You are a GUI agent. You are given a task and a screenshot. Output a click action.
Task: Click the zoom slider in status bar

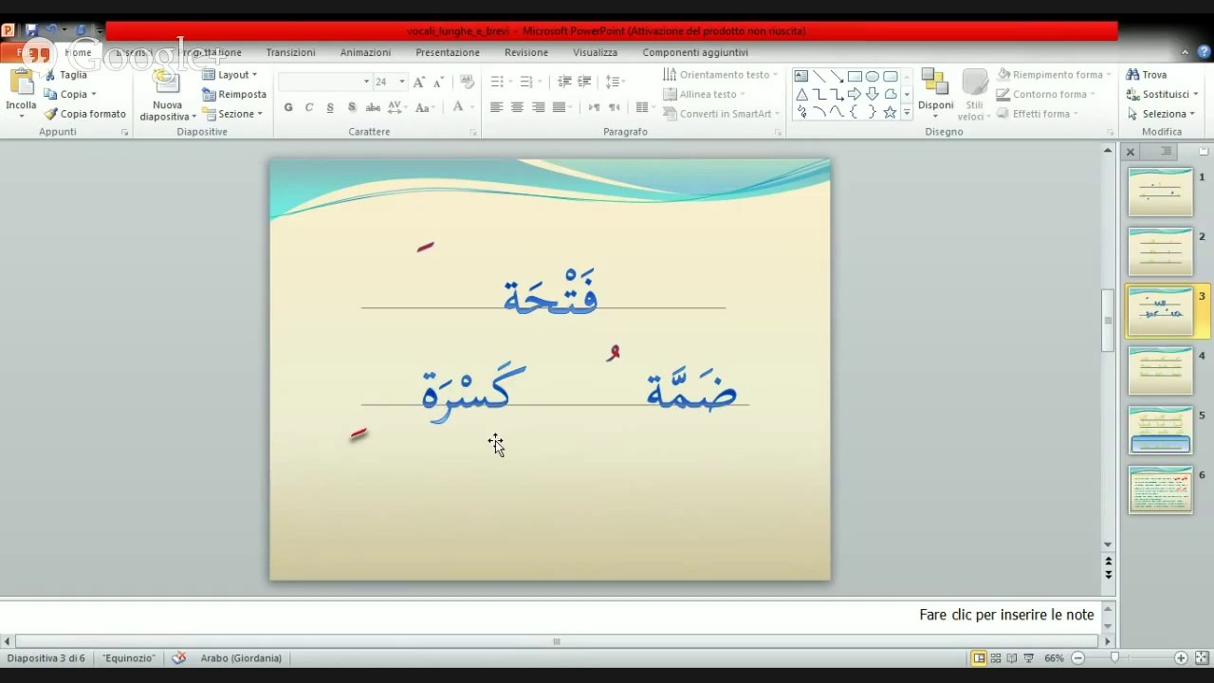point(1114,658)
